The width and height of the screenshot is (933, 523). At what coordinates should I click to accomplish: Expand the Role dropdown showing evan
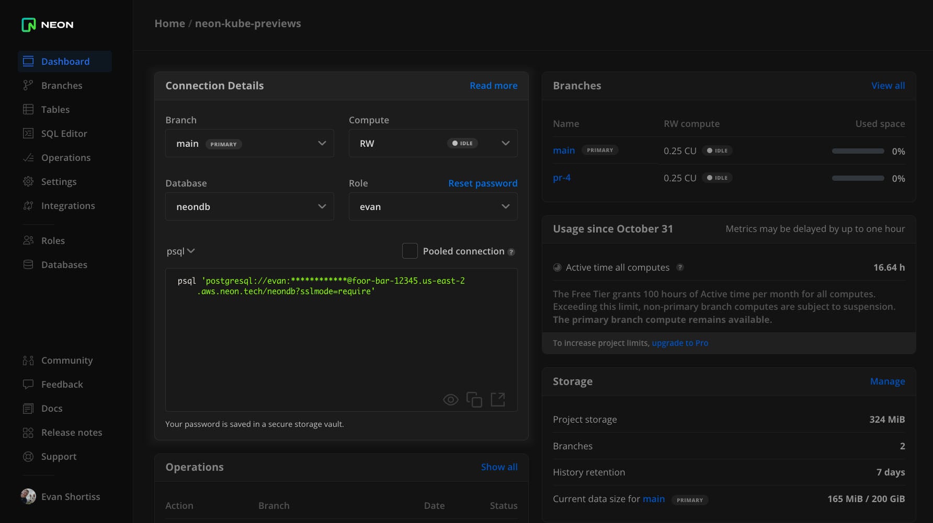(433, 207)
